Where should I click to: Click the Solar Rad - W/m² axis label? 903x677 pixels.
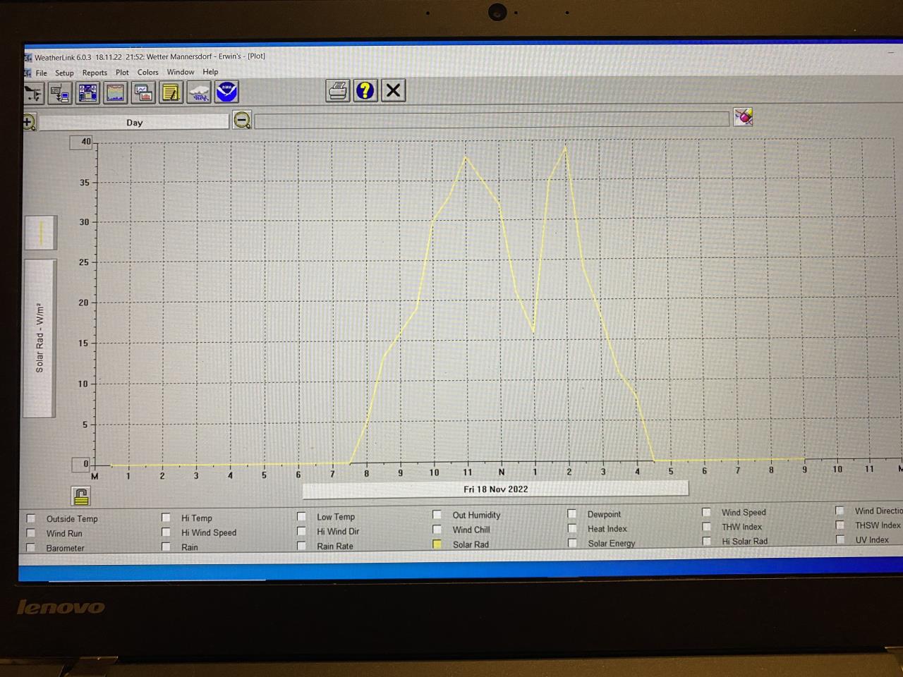coord(40,338)
